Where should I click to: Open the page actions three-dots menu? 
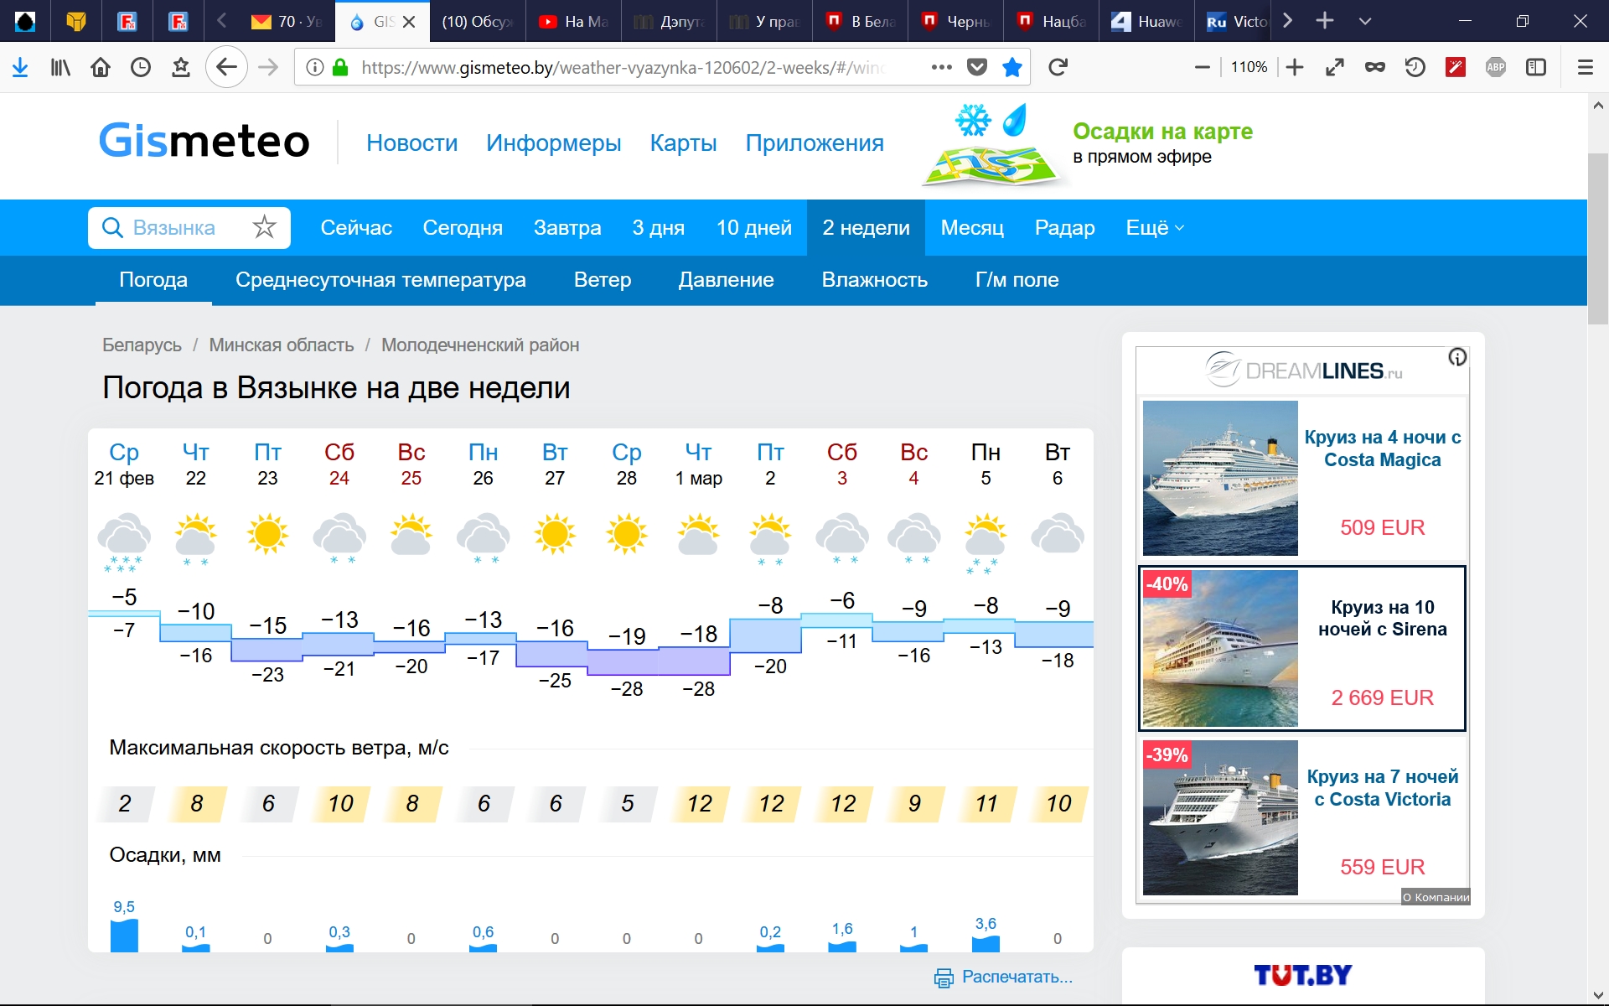click(x=941, y=67)
